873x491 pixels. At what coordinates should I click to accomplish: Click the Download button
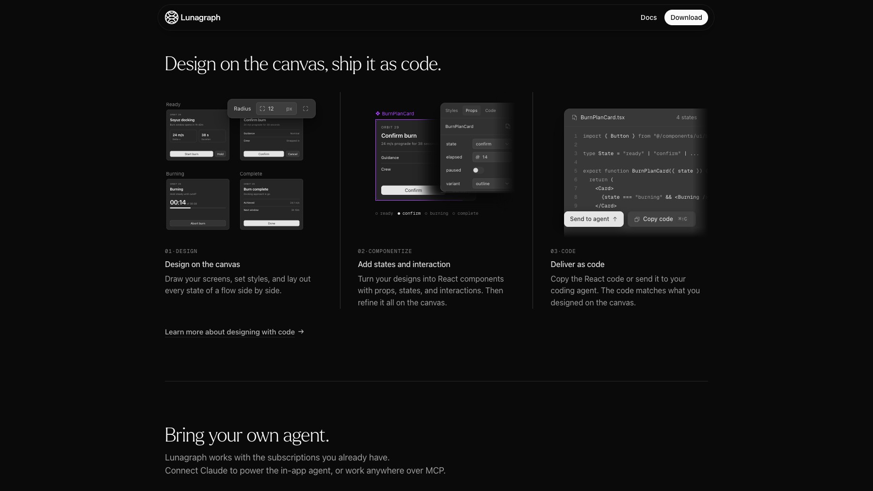[x=686, y=17]
